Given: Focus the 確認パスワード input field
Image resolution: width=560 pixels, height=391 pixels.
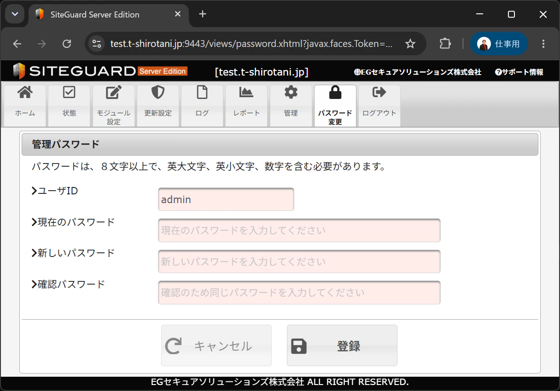Looking at the screenshot, I should [299, 292].
